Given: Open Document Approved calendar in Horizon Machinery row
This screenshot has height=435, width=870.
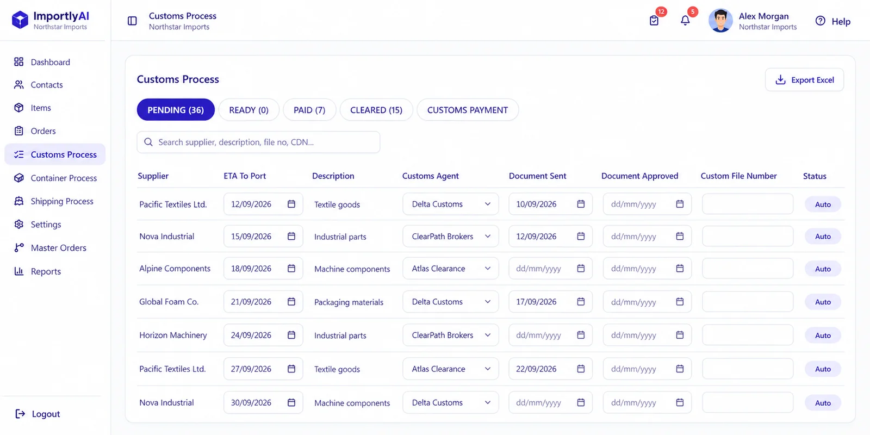Looking at the screenshot, I should pyautogui.click(x=680, y=335).
